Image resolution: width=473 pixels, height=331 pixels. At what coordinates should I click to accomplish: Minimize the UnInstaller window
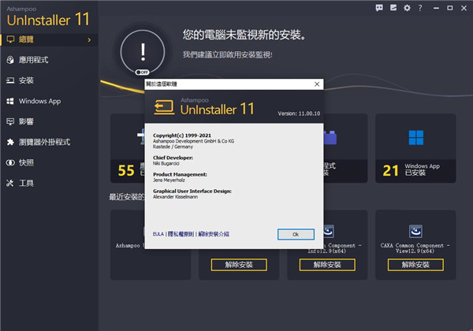click(x=436, y=8)
